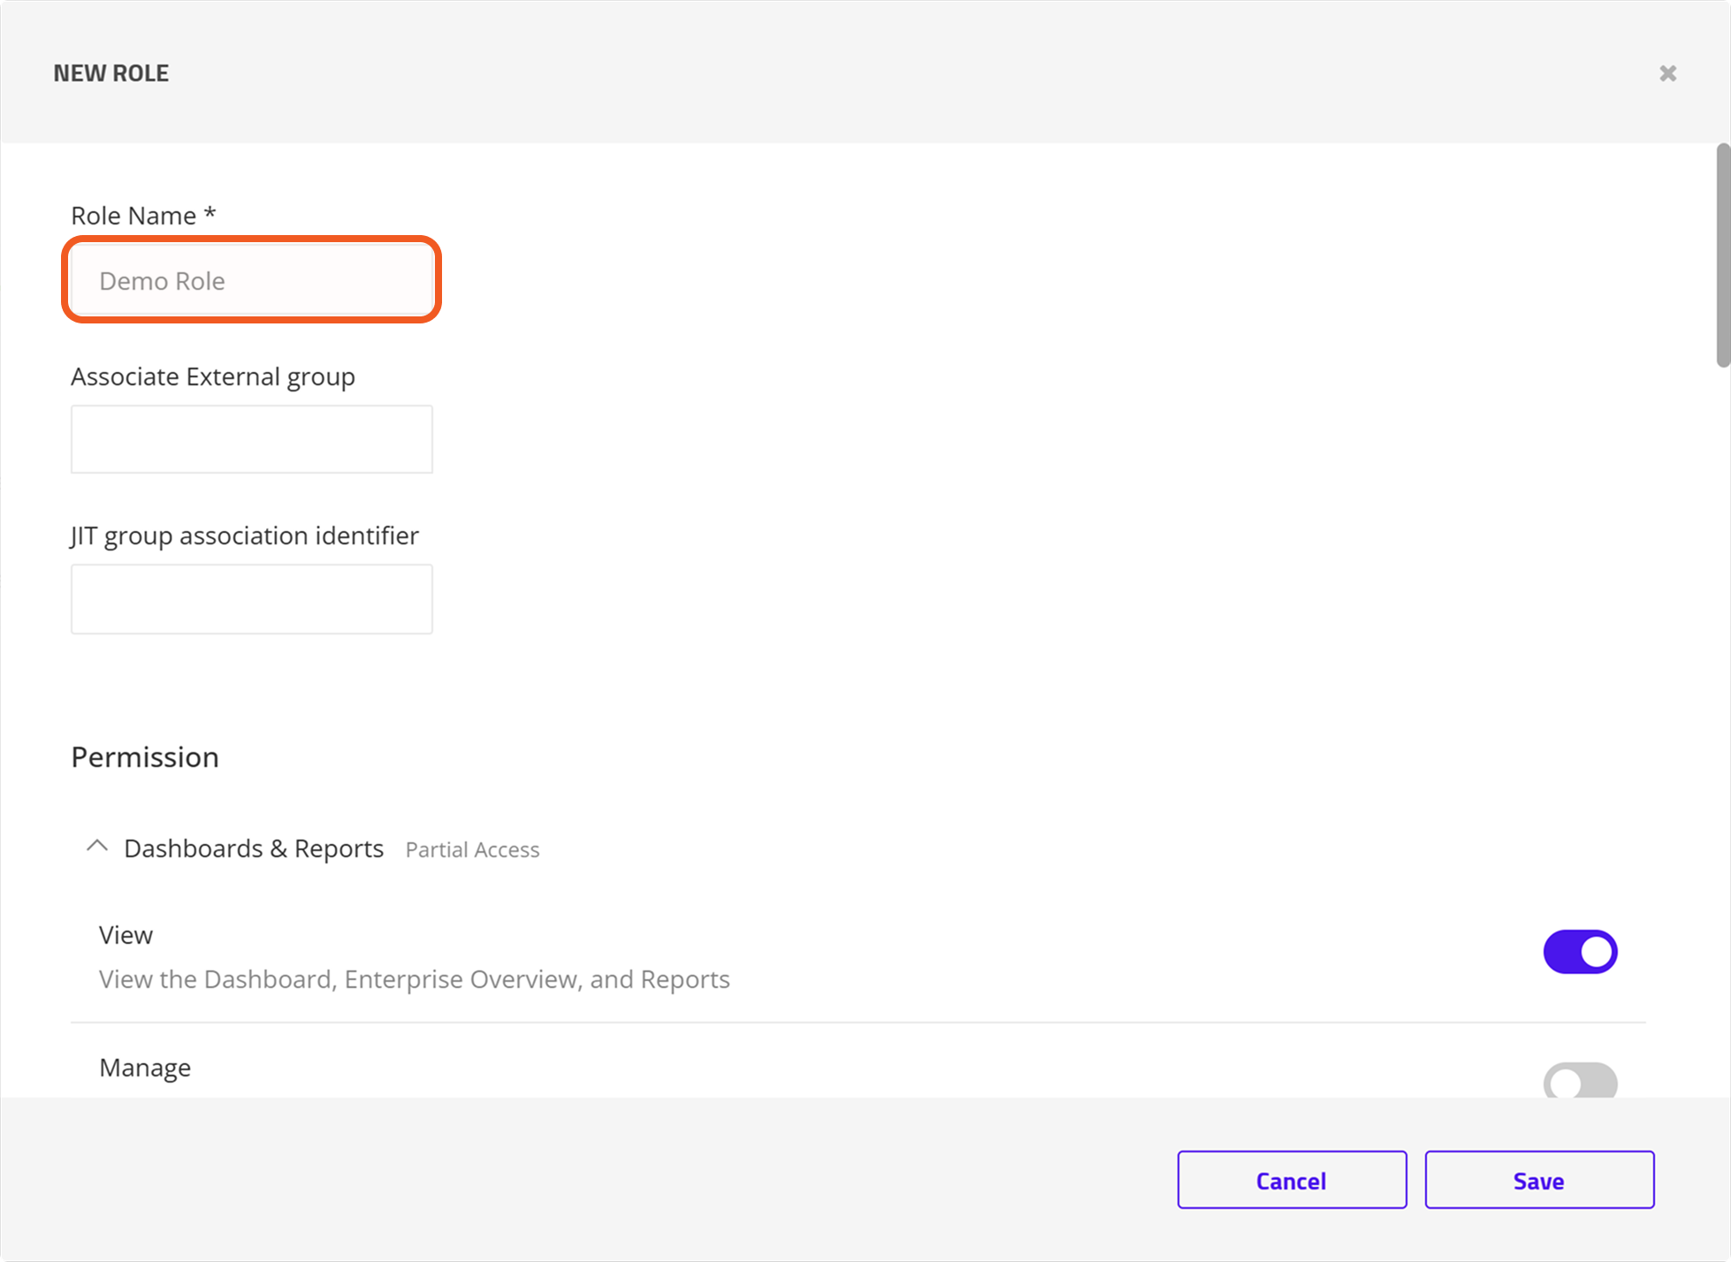Click the View permission description text
This screenshot has width=1731, height=1262.
(x=414, y=979)
